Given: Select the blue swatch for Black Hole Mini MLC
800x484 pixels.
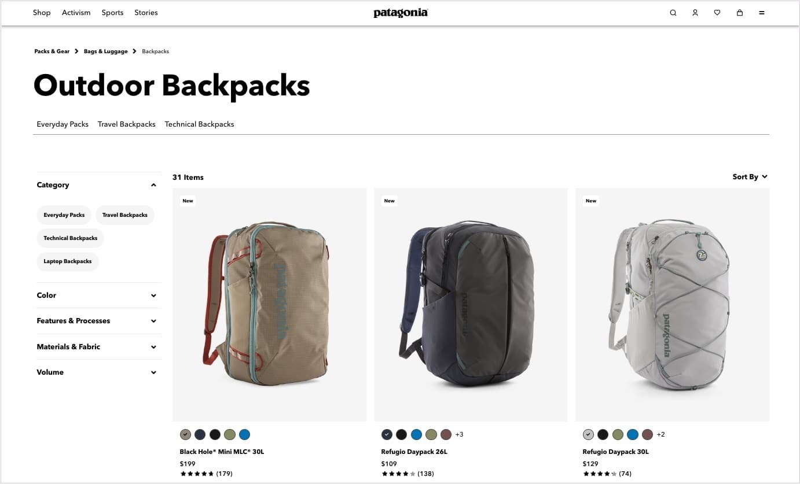Looking at the screenshot, I should pos(244,434).
